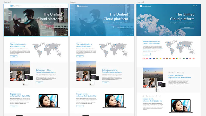Click the search magnifier icon above Engage users

(143, 96)
